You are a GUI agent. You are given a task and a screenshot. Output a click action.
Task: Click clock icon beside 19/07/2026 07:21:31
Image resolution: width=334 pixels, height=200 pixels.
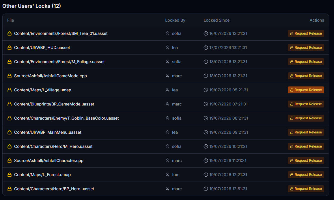(x=206, y=104)
